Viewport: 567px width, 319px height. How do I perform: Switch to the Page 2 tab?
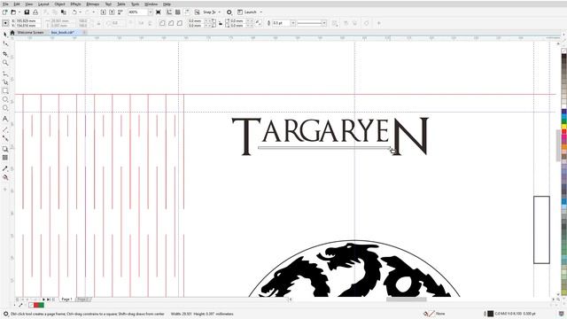(82, 300)
